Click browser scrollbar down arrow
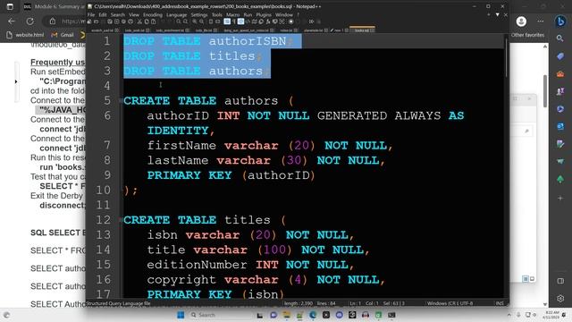The image size is (572, 322). (x=545, y=304)
